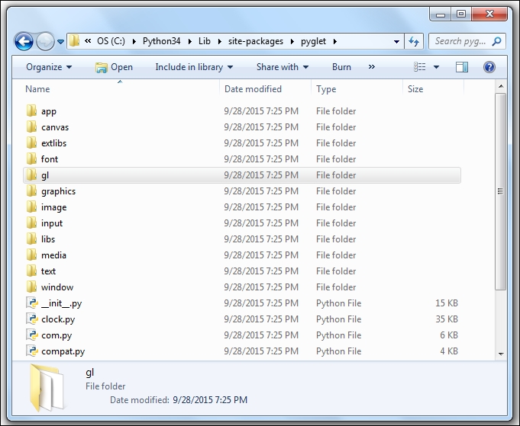The image size is (520, 426).
Task: Click the 35 KB size cell
Action: click(447, 319)
